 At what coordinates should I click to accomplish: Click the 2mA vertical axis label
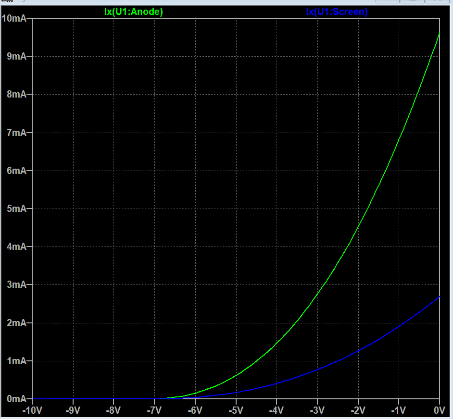tap(17, 323)
